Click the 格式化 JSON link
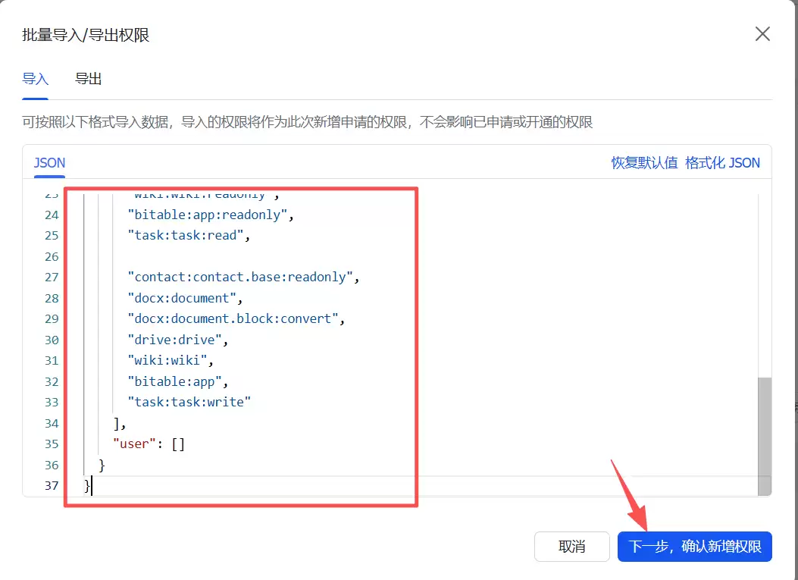 [x=722, y=163]
